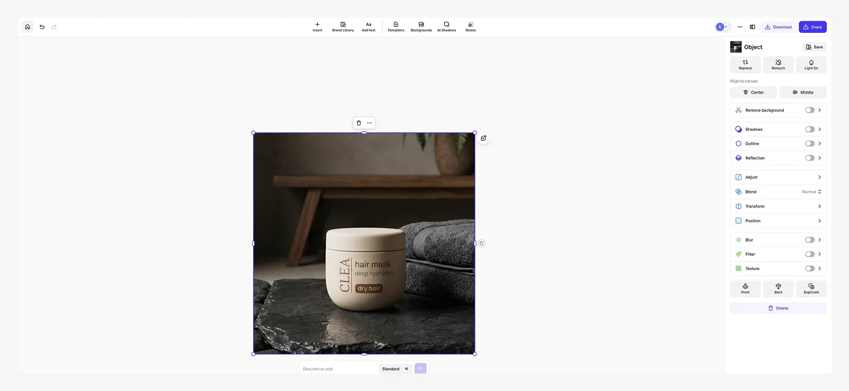Screen dimensions: 849x391
Task: Enable the Filter toggle
Action: pos(810,254)
